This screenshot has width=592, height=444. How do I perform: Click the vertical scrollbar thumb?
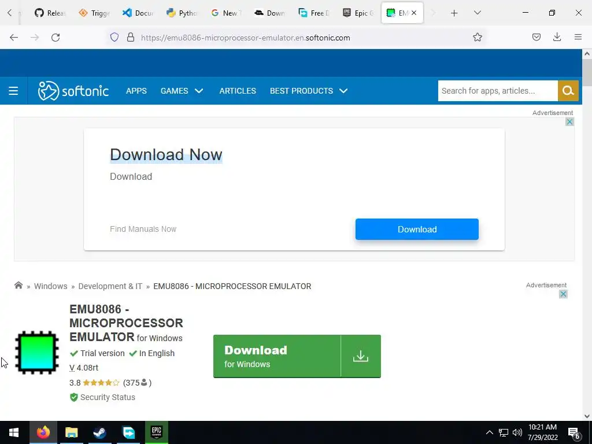[x=587, y=72]
